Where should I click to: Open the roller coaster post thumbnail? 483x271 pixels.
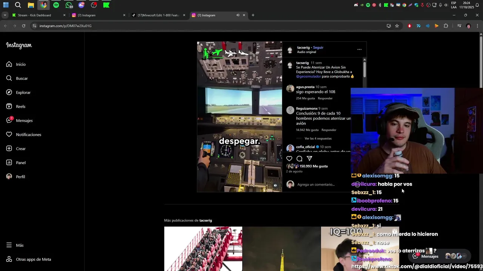pyautogui.click(x=203, y=249)
